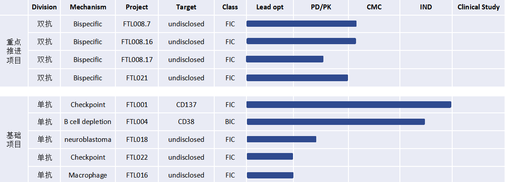
Task: Click the CMC stage header
Action: point(374,7)
